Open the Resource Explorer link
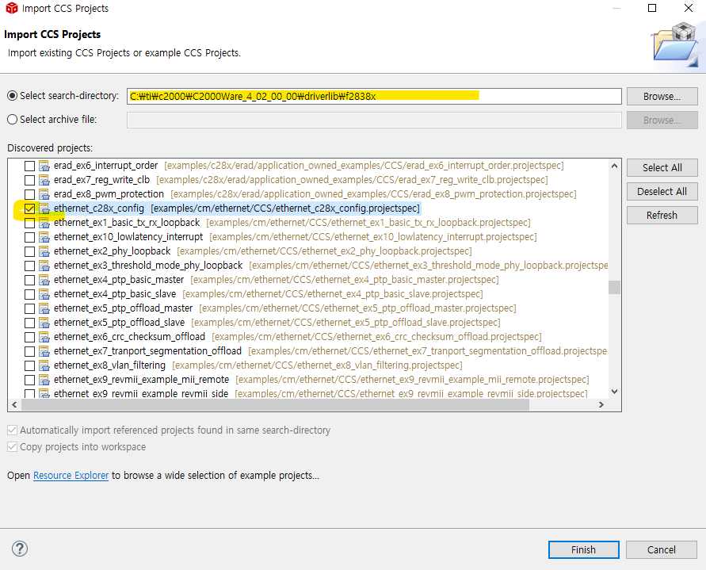 coord(71,476)
